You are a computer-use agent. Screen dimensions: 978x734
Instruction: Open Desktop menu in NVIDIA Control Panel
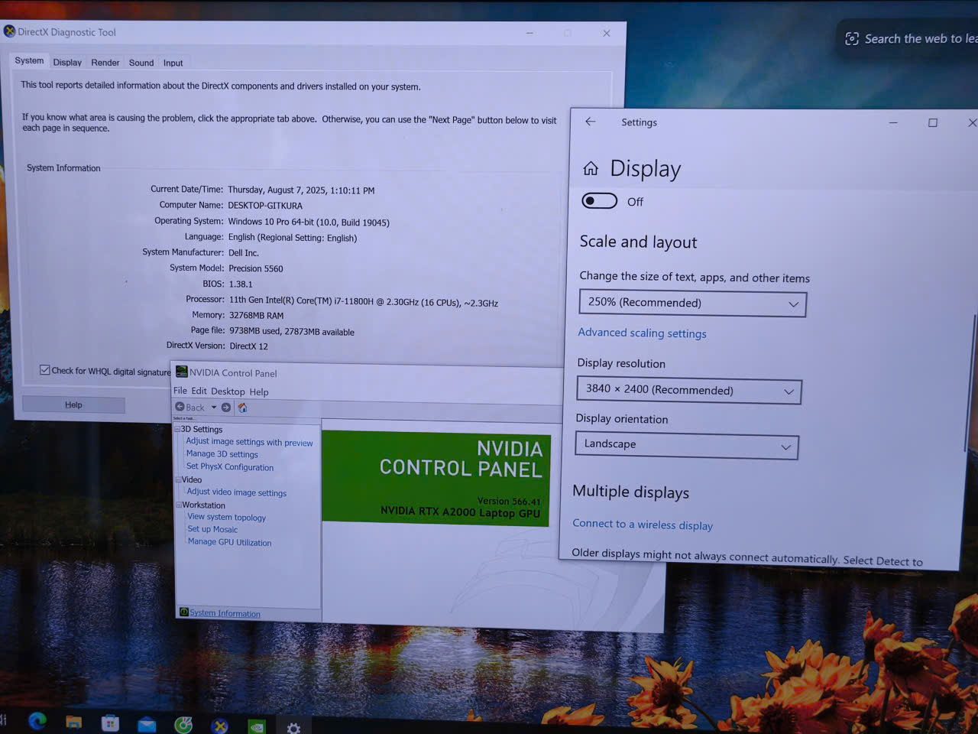[228, 391]
